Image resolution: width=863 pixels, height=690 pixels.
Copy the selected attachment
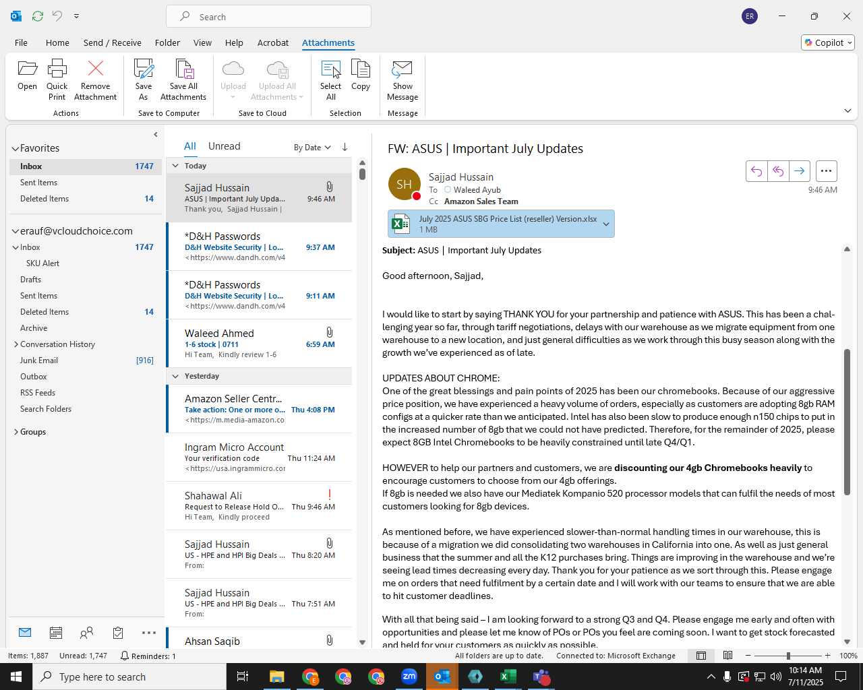coord(361,75)
